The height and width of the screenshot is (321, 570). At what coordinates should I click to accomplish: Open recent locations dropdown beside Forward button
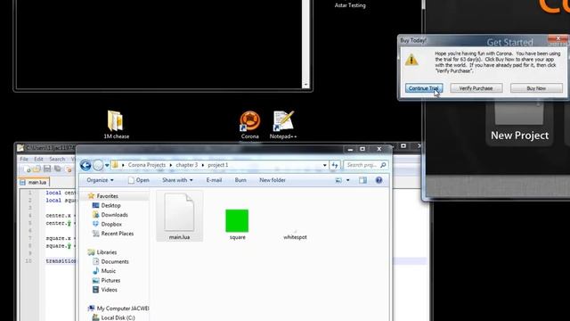tap(107, 165)
